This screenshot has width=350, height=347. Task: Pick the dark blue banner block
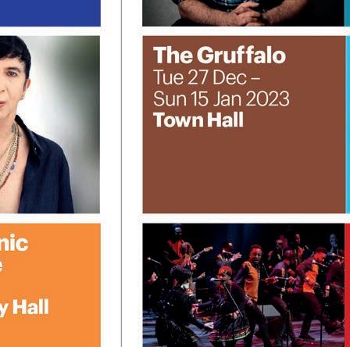(x=50, y=13)
